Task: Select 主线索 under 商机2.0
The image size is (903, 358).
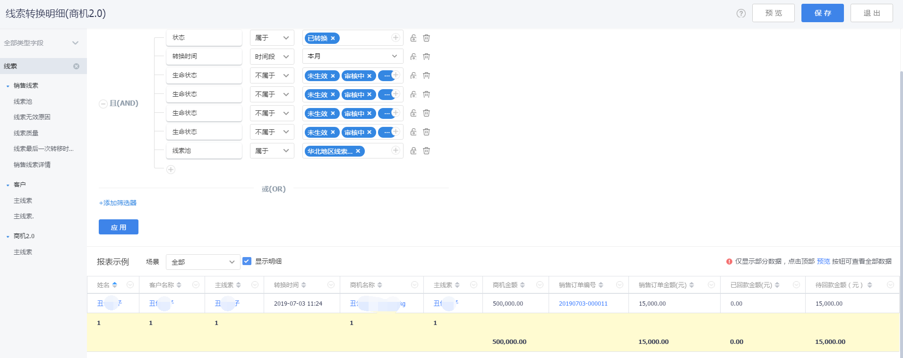Action: tap(23, 252)
